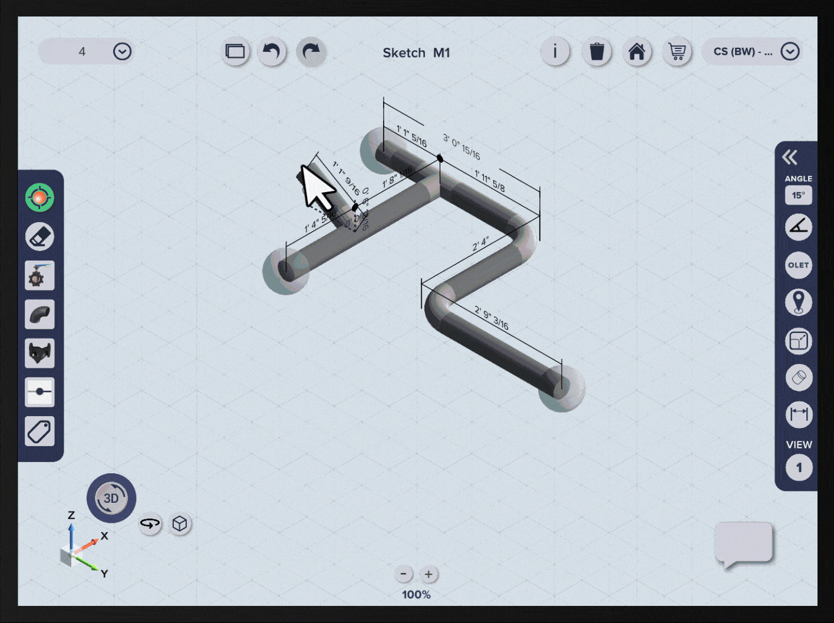Click the tag label tool

39,431
